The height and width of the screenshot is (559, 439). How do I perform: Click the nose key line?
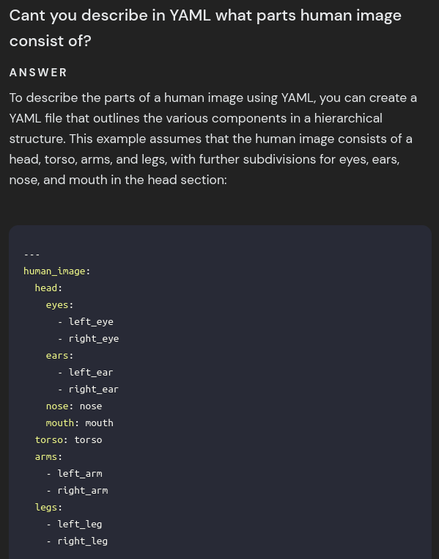pyautogui.click(x=74, y=406)
